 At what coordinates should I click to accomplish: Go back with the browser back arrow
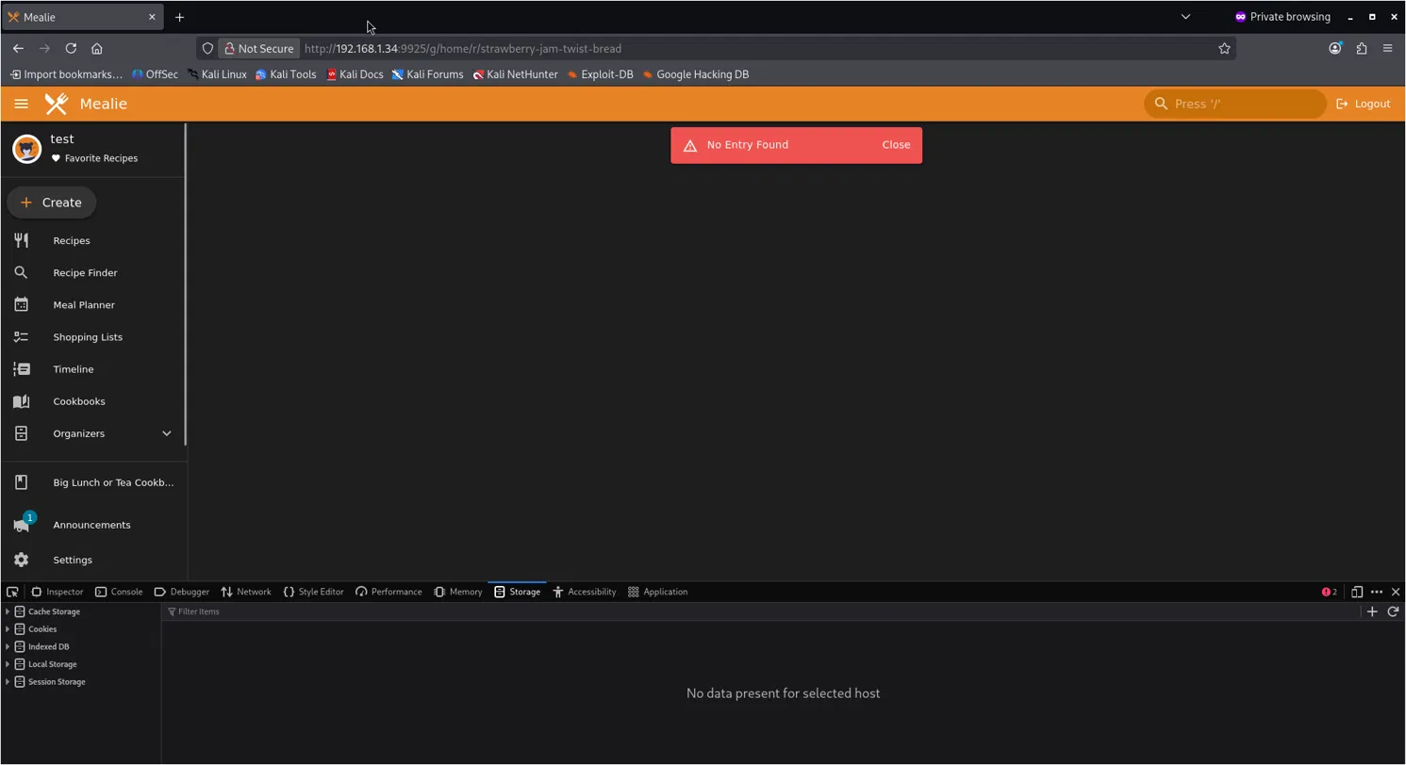point(18,48)
